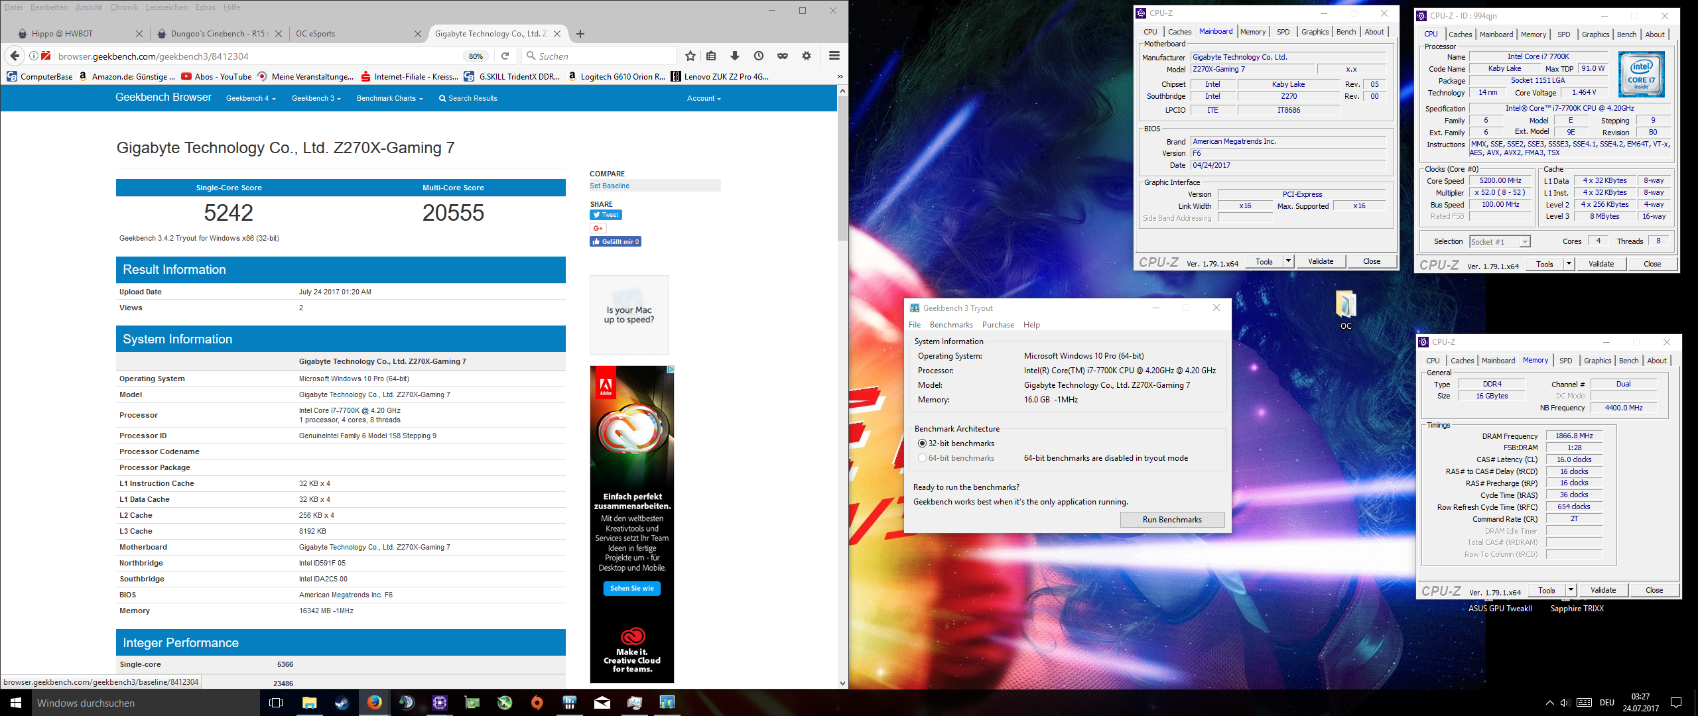Image resolution: width=1698 pixels, height=716 pixels.
Task: Close the Hippo @ HWBOT tab
Action: tap(139, 34)
